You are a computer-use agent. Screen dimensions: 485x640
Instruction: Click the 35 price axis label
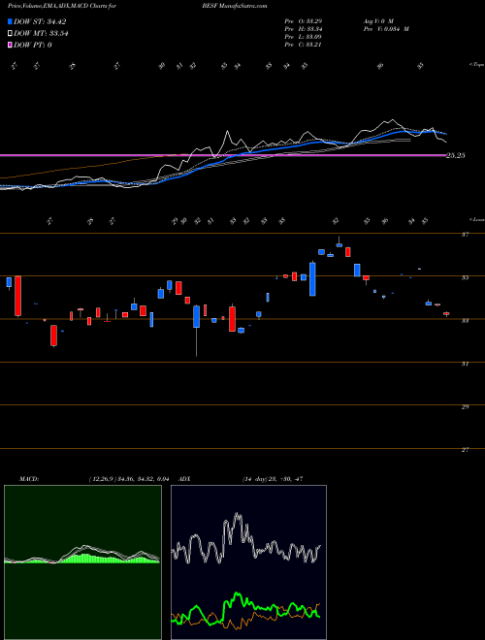(x=465, y=277)
